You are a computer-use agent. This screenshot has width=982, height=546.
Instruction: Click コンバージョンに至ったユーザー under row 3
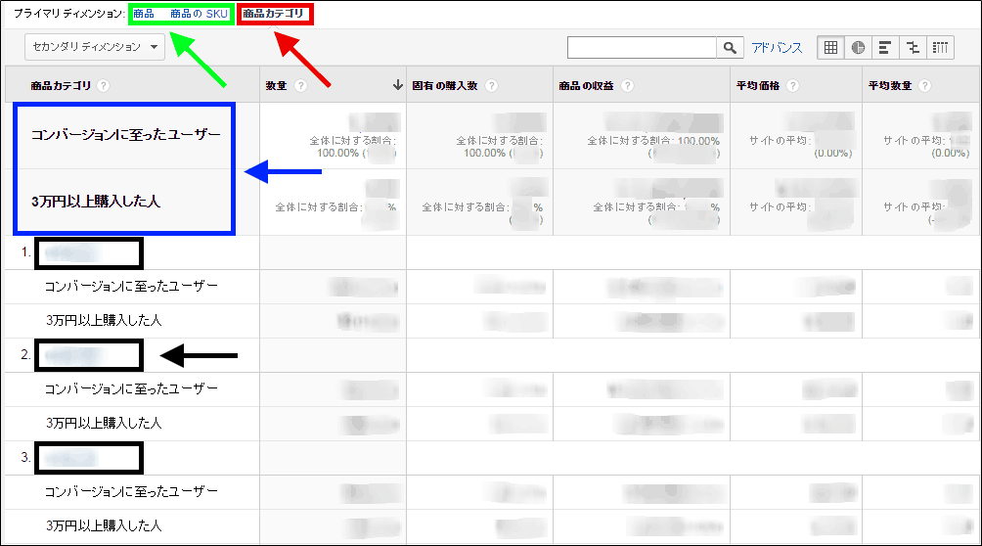[131, 492]
